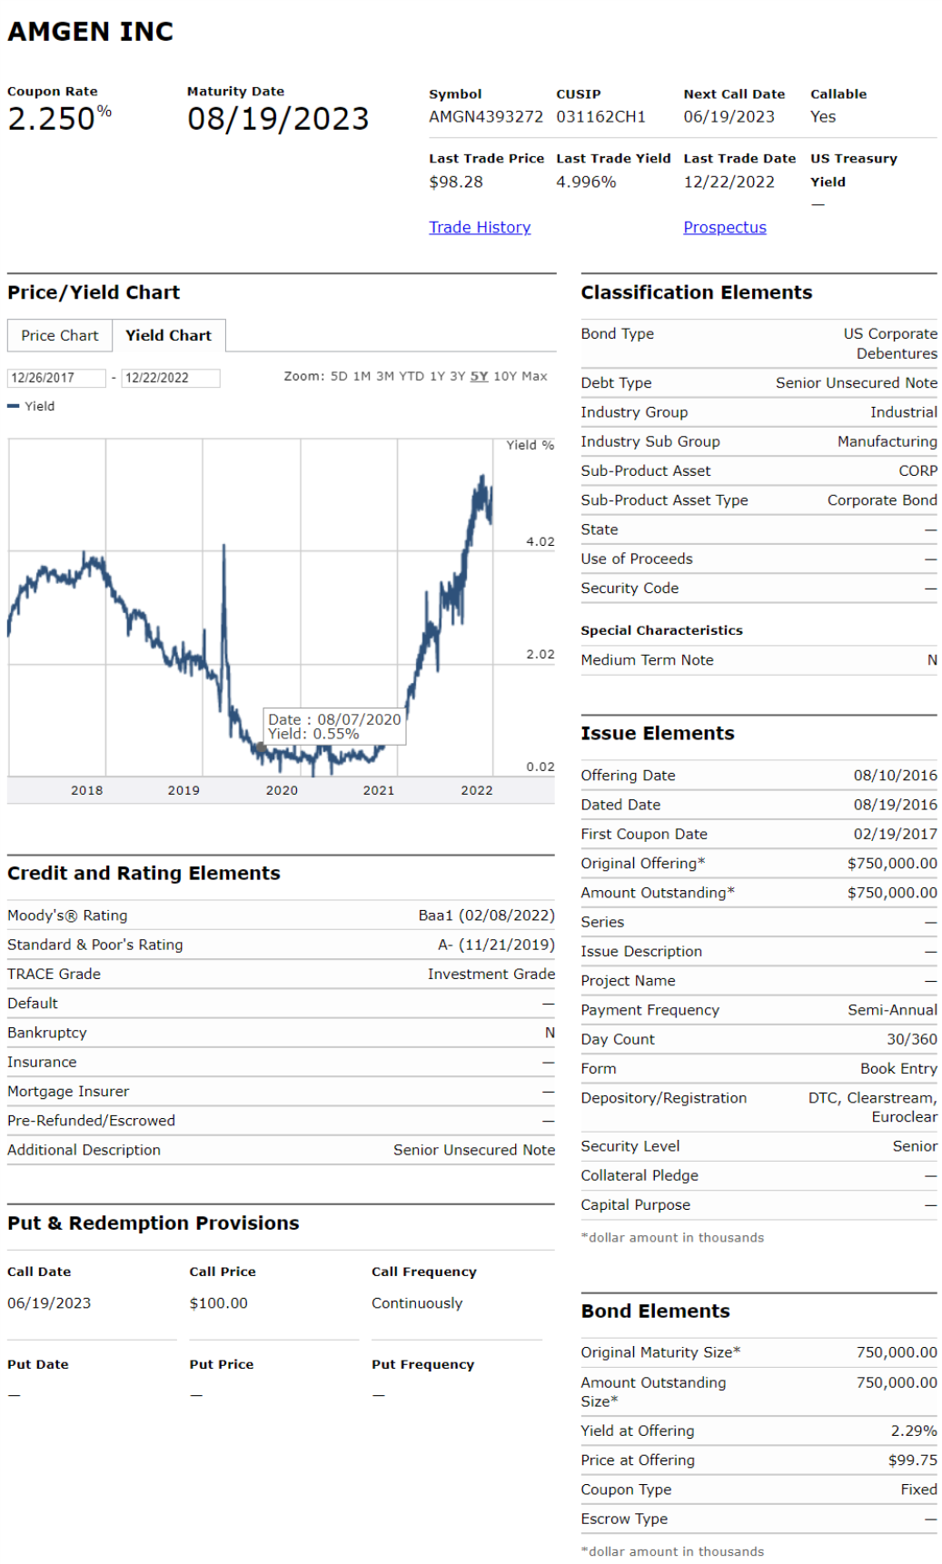Select the Max zoom range
This screenshot has height=1564, width=942.
coord(534,376)
